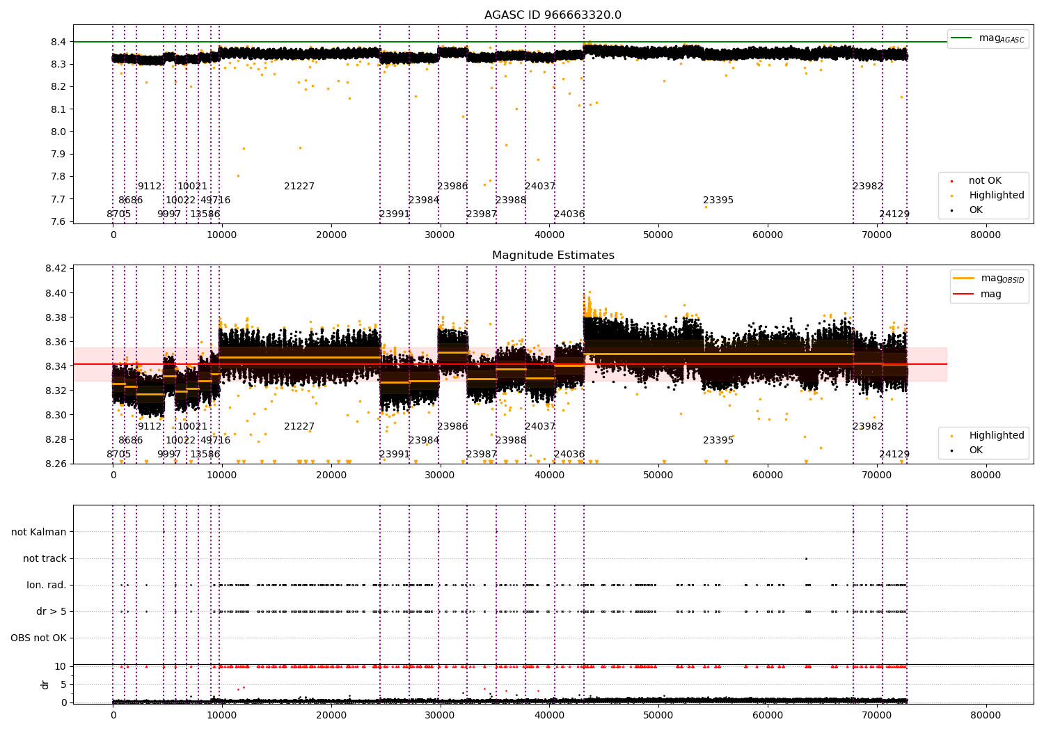
Task: Select the 40000 x-tick under bottom plot
Action: 549,715
